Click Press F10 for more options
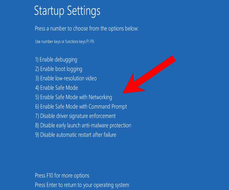 click(62, 176)
